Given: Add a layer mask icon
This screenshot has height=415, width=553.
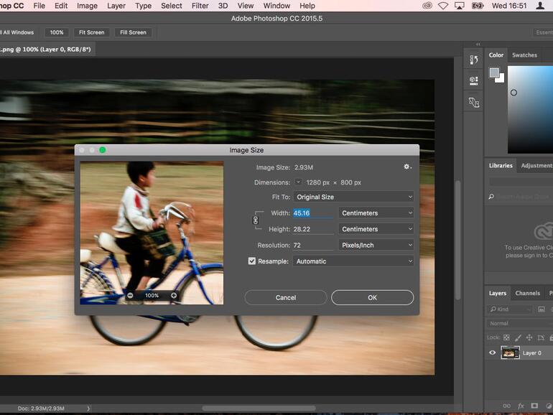Looking at the screenshot, I should pos(534,406).
